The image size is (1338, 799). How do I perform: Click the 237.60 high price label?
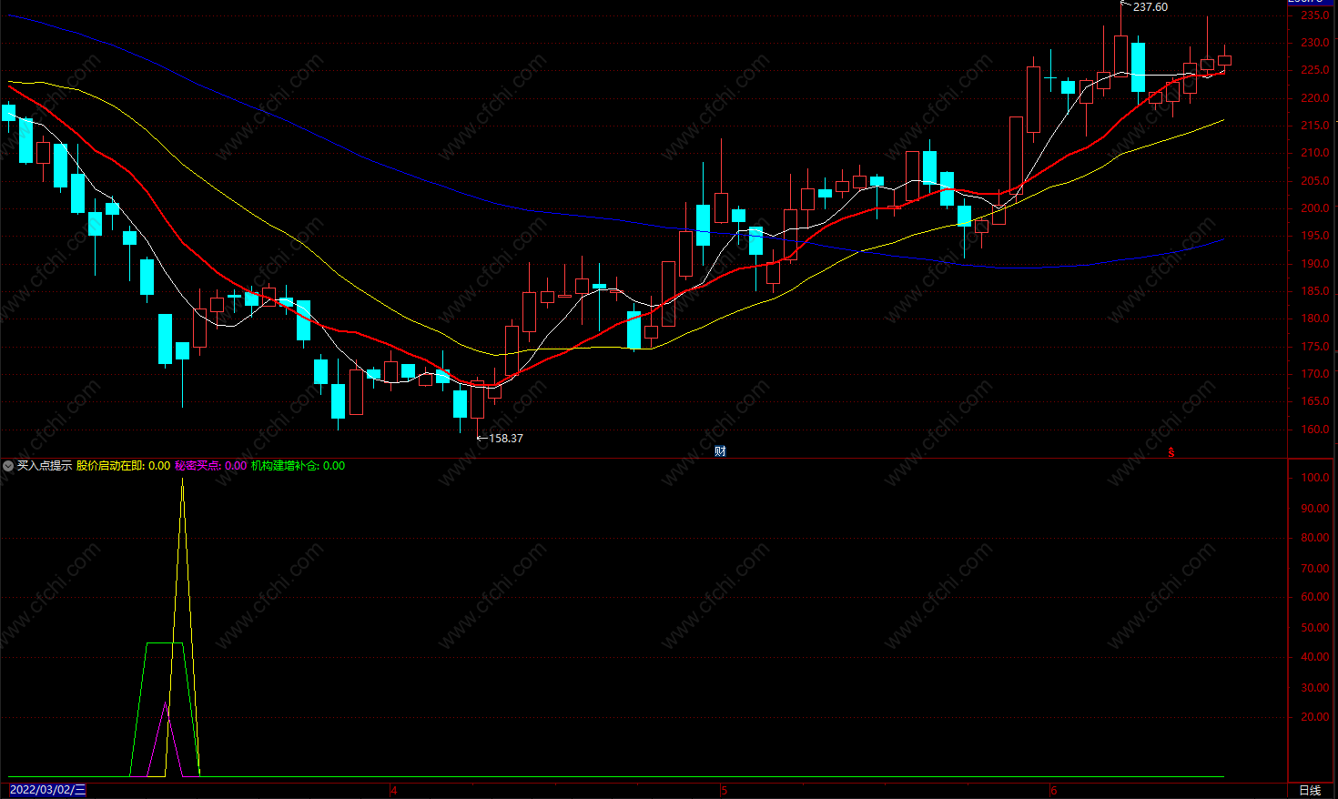(x=1150, y=7)
